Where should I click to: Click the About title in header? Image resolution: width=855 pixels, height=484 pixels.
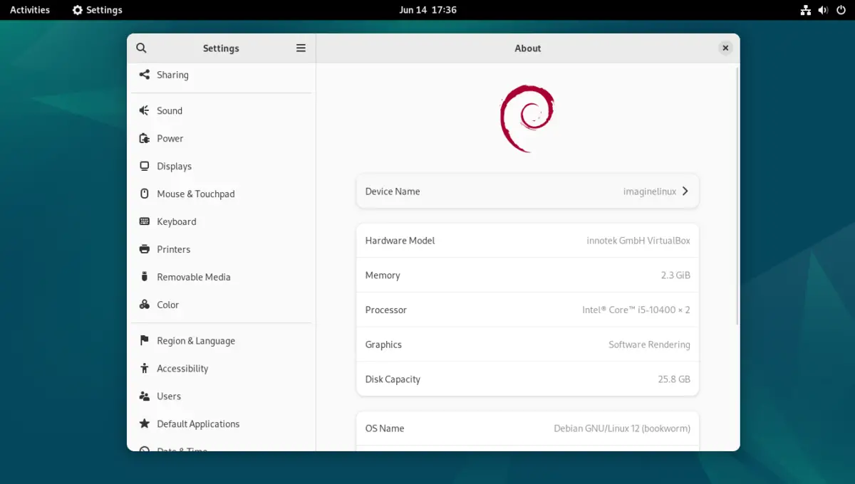[528, 48]
